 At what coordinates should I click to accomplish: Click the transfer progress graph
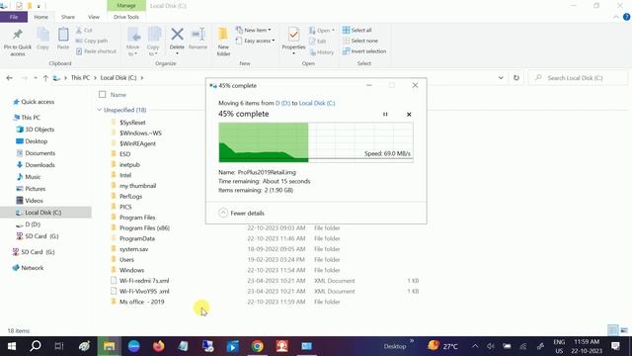coord(316,142)
